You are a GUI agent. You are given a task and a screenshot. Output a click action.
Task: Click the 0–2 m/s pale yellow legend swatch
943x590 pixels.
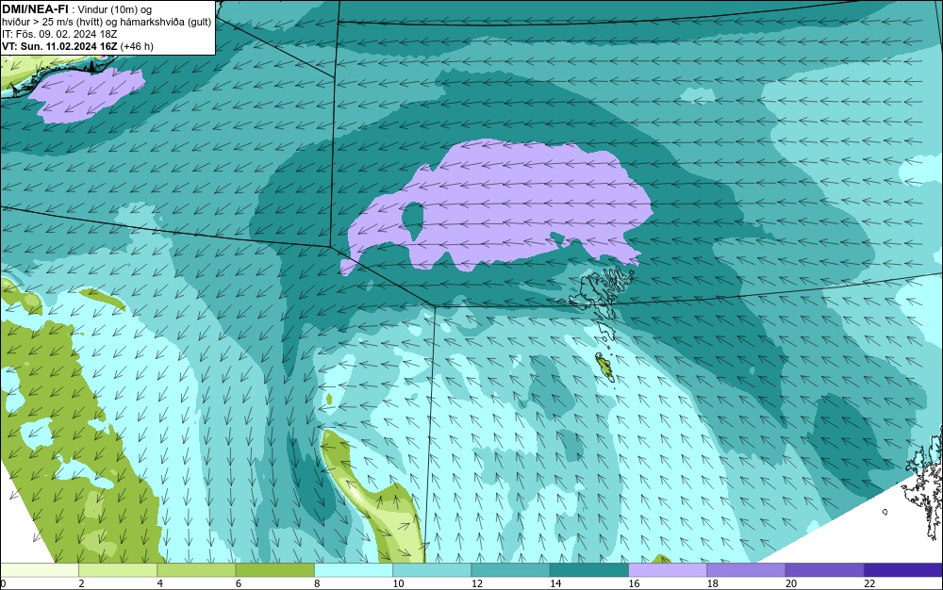point(39,570)
